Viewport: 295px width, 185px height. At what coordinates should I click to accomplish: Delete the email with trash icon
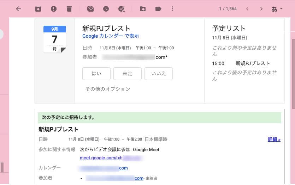point(69,9)
